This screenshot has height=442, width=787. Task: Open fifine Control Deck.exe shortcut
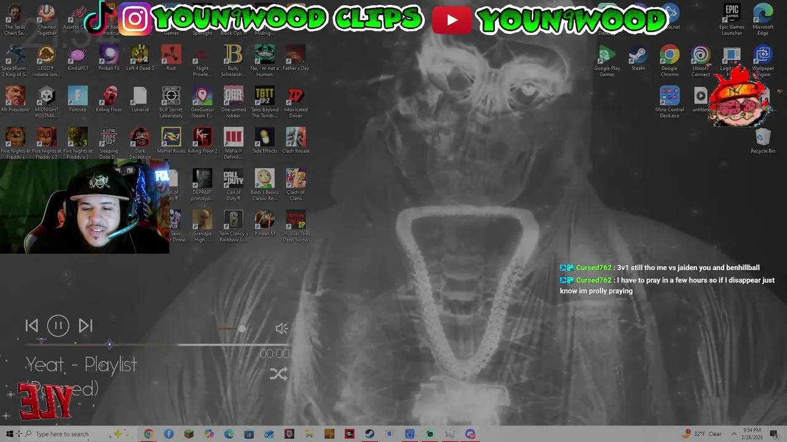click(x=670, y=103)
